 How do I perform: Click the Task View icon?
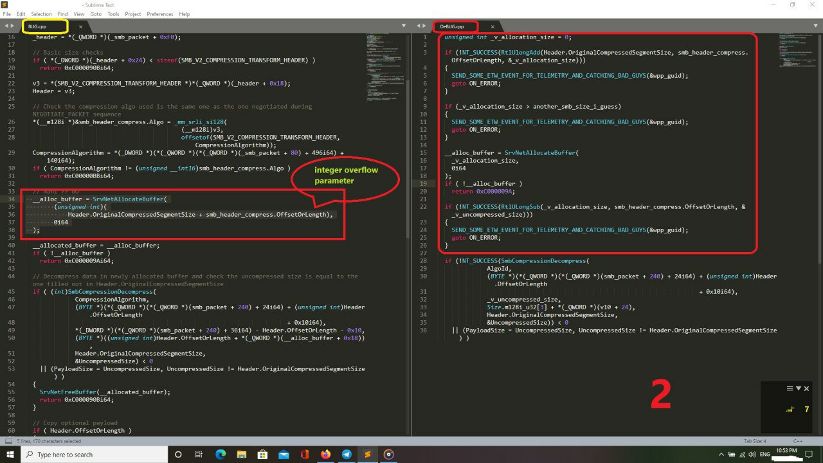click(x=198, y=454)
